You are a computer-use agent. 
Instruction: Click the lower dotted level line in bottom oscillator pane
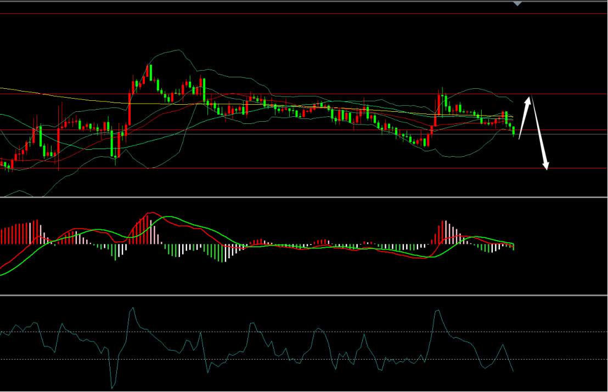pos(304,360)
